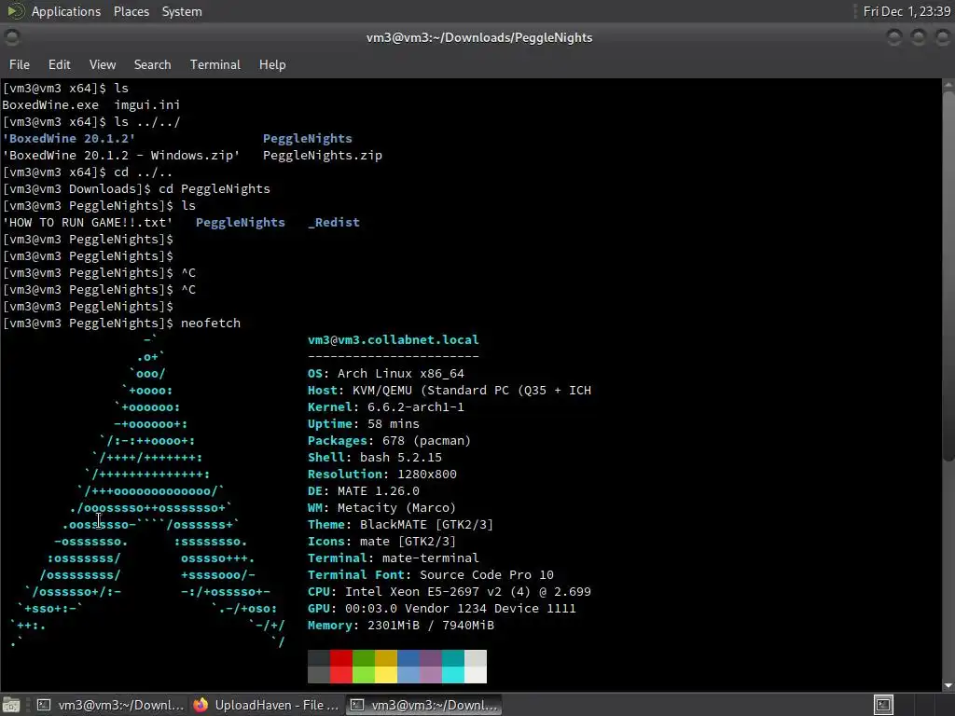
Task: Open the File menu
Action: point(20,64)
